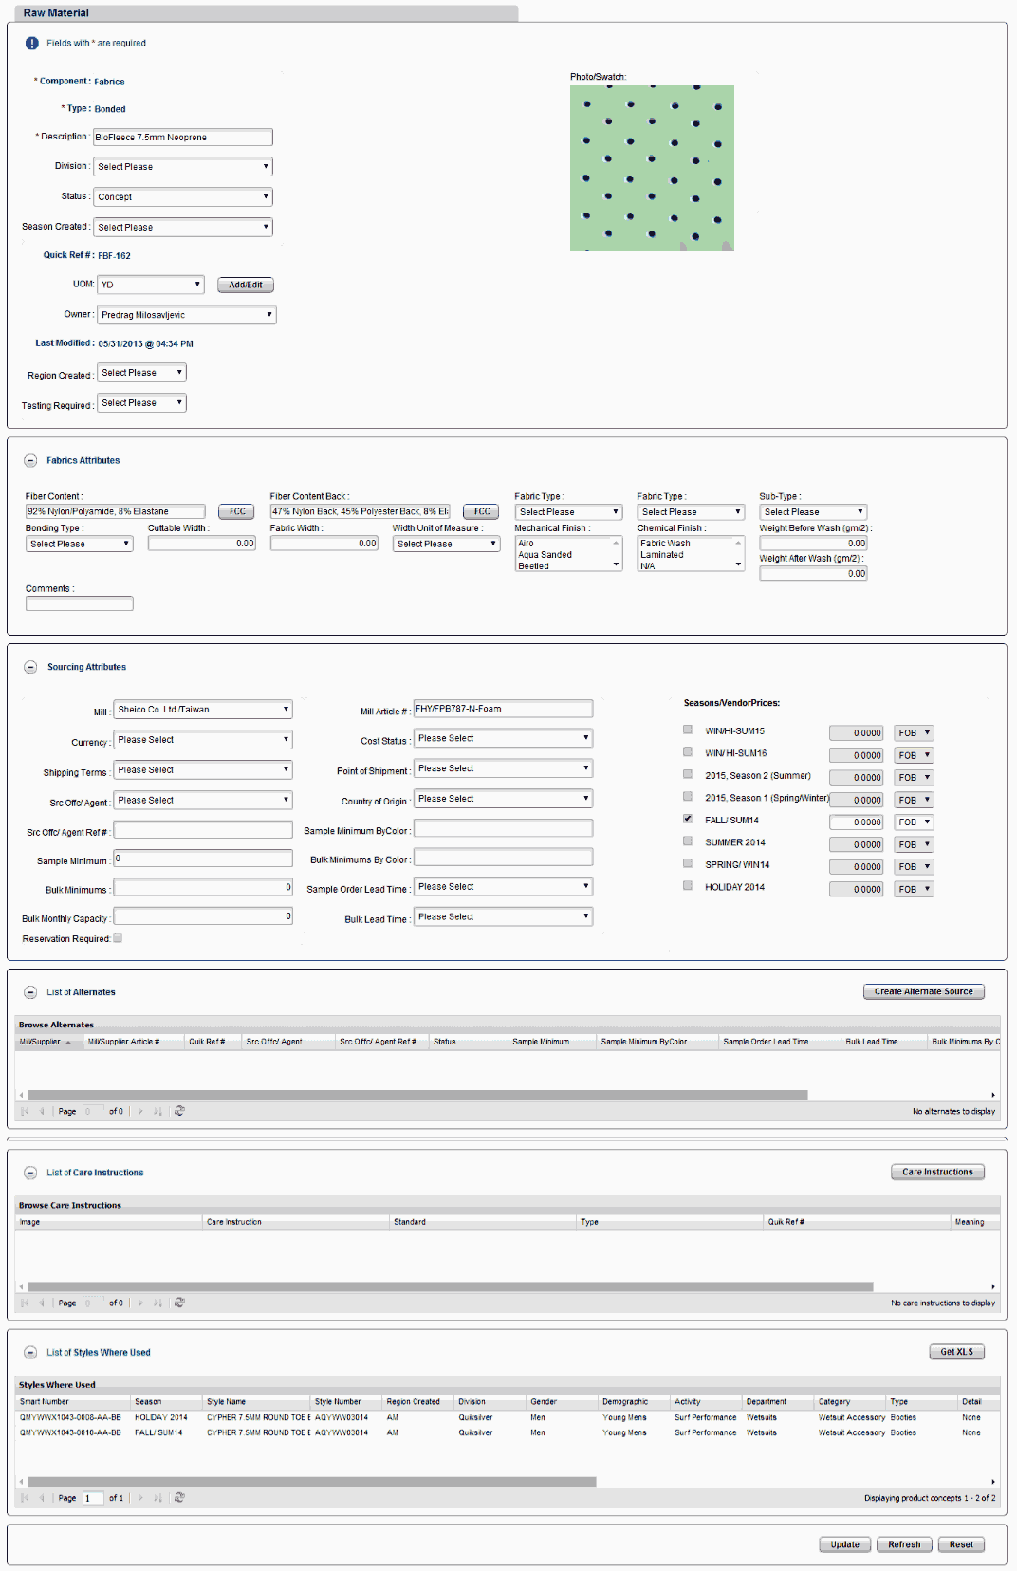Go to next page in Browse Care Instructions grid
The width and height of the screenshot is (1017, 1571).
coord(140,1303)
